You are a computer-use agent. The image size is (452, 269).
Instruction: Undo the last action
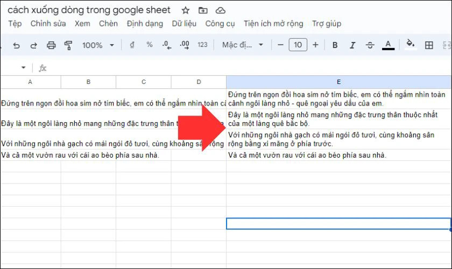(16, 45)
